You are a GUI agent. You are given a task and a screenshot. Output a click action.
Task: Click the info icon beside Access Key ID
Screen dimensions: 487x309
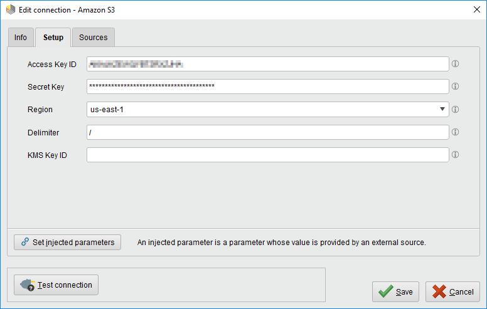pyautogui.click(x=456, y=64)
